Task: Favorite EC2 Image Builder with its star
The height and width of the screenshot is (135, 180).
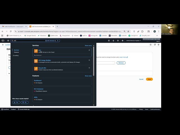Action: (89, 60)
